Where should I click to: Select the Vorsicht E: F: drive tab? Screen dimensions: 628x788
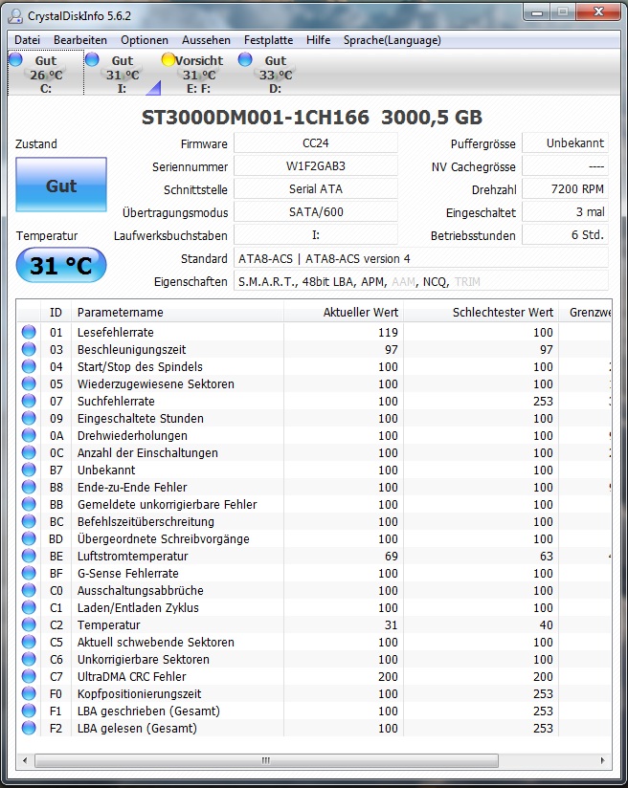click(x=199, y=74)
